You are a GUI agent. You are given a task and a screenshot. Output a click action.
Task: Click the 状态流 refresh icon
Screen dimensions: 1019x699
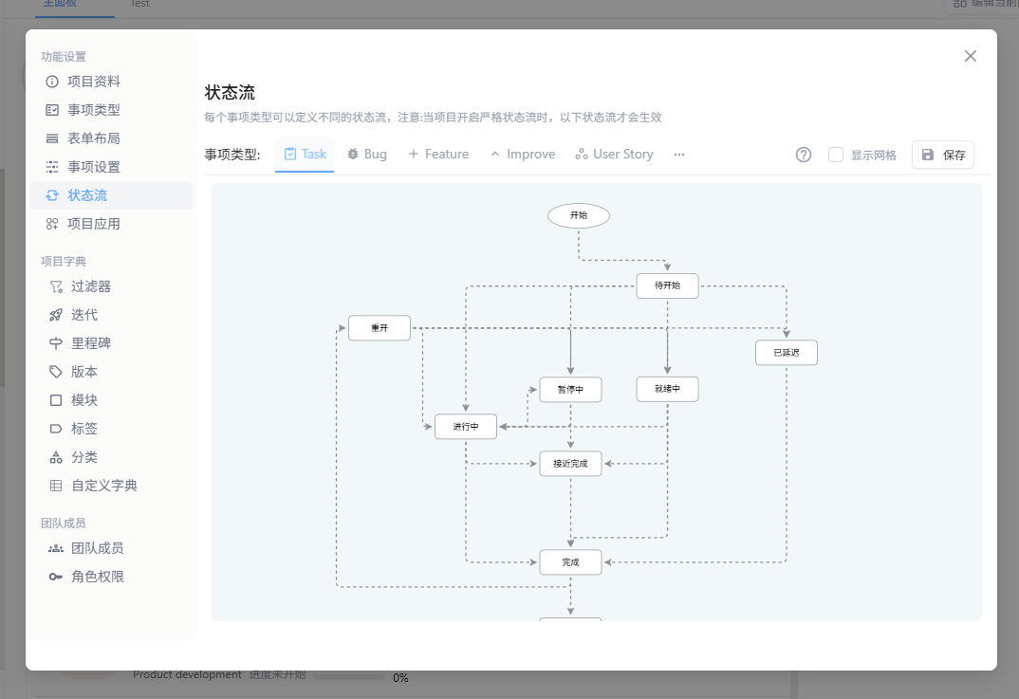point(52,195)
